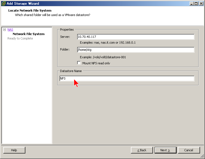Cancel the Add Storage Wizard
Image resolution: width=205 pixels, height=159 pixels.
(189, 150)
